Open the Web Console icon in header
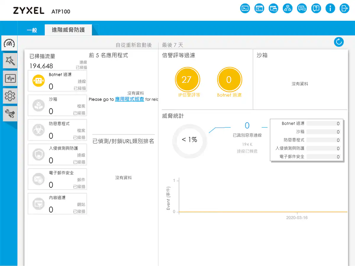The image size is (355, 266). pyautogui.click(x=245, y=8)
